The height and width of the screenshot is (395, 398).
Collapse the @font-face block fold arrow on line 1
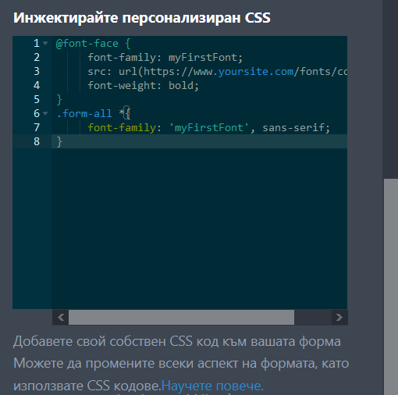[45, 43]
